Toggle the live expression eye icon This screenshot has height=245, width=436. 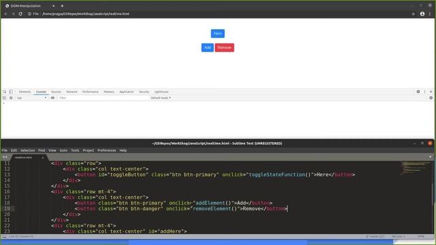[52, 98]
